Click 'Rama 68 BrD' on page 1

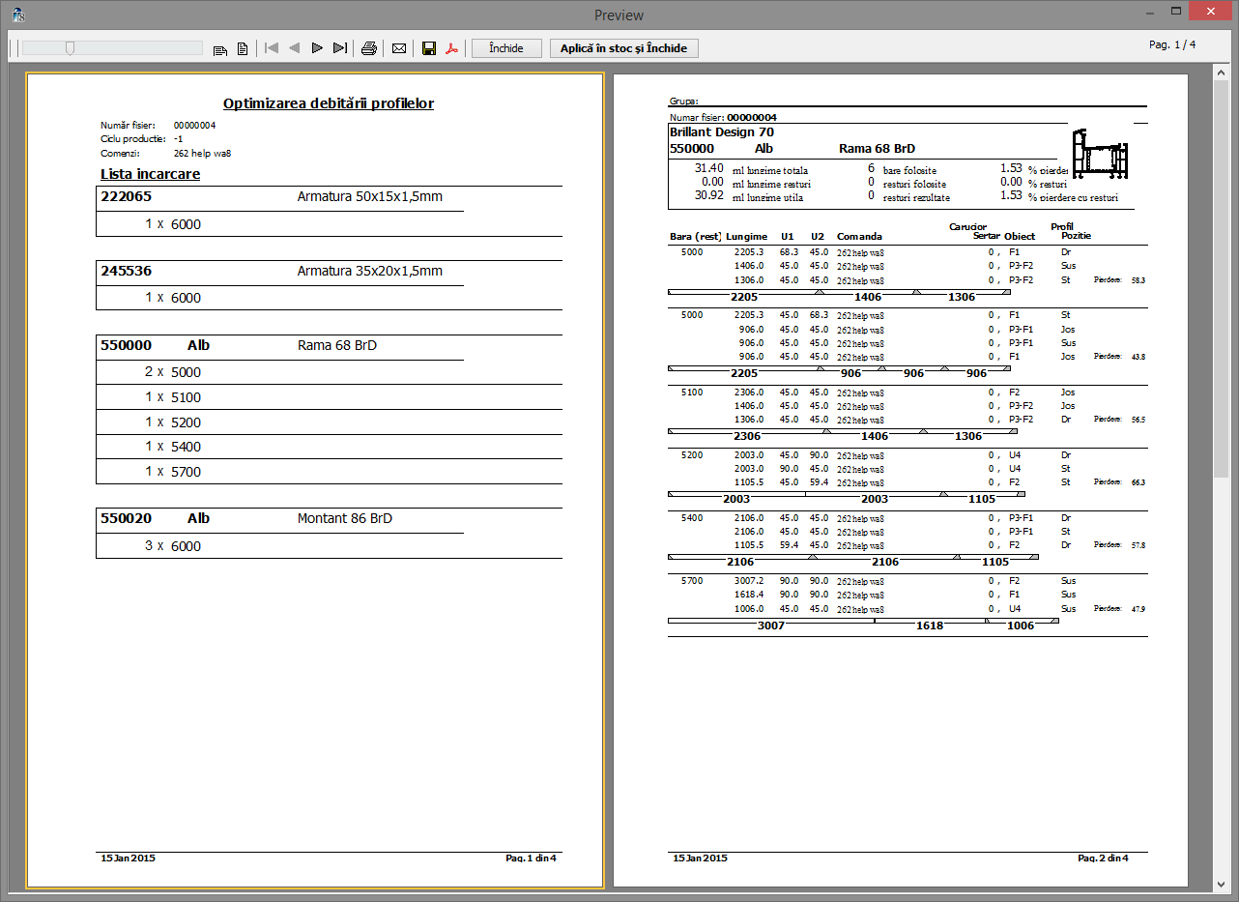[x=337, y=345]
